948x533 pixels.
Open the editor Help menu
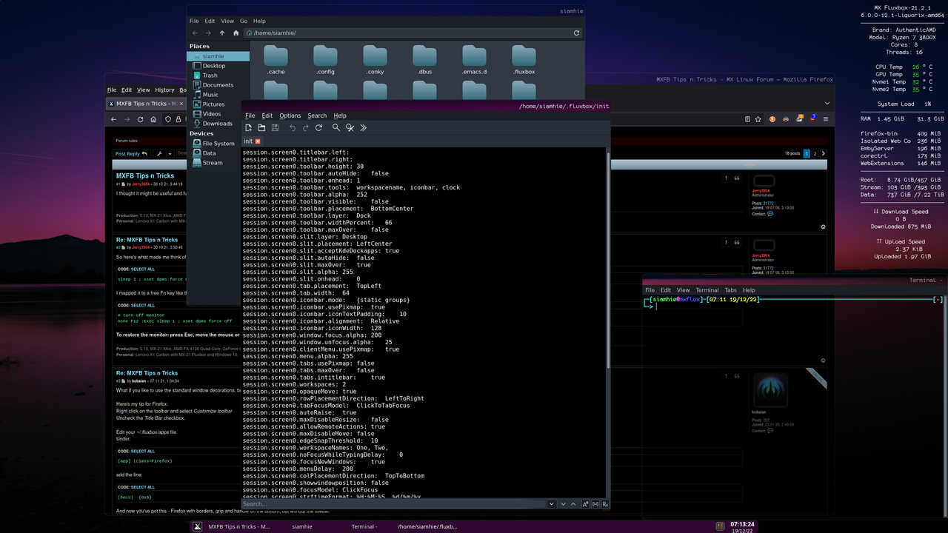coord(340,115)
